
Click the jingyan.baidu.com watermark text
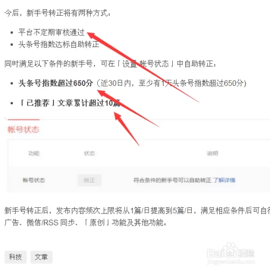231,261
